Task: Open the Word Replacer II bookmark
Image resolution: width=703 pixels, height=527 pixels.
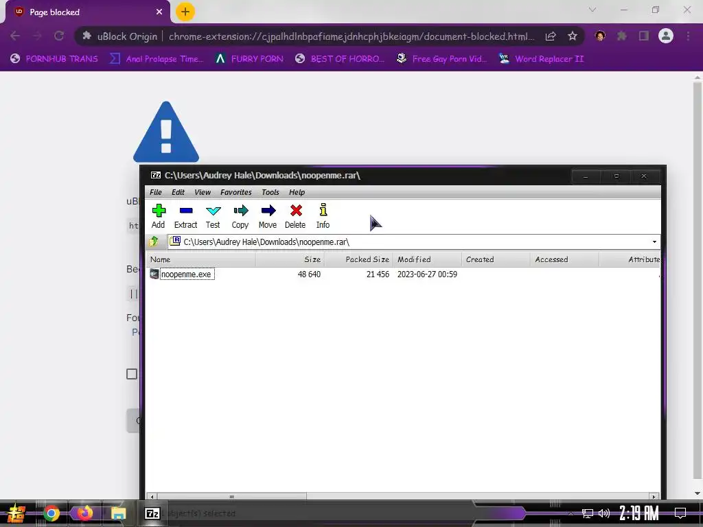Action: [542, 59]
